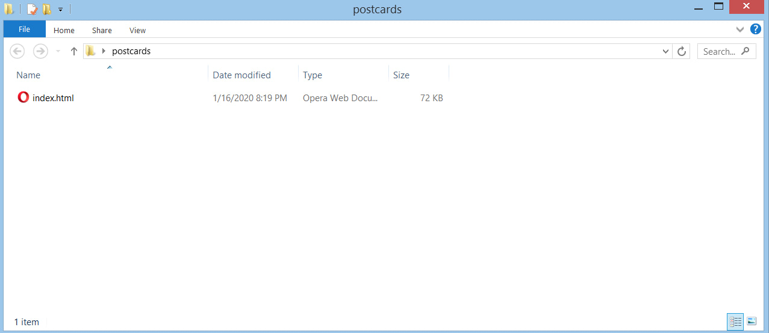Maximize the postcards window
The width and height of the screenshot is (769, 333).
718,7
